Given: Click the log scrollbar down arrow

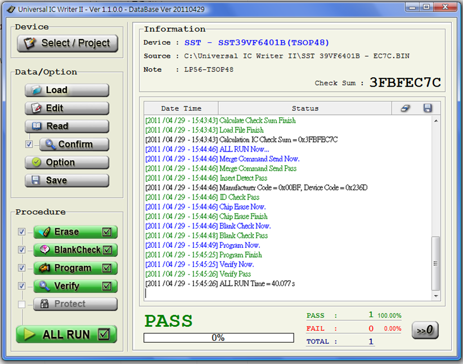Looking at the screenshot, I should tap(435, 295).
